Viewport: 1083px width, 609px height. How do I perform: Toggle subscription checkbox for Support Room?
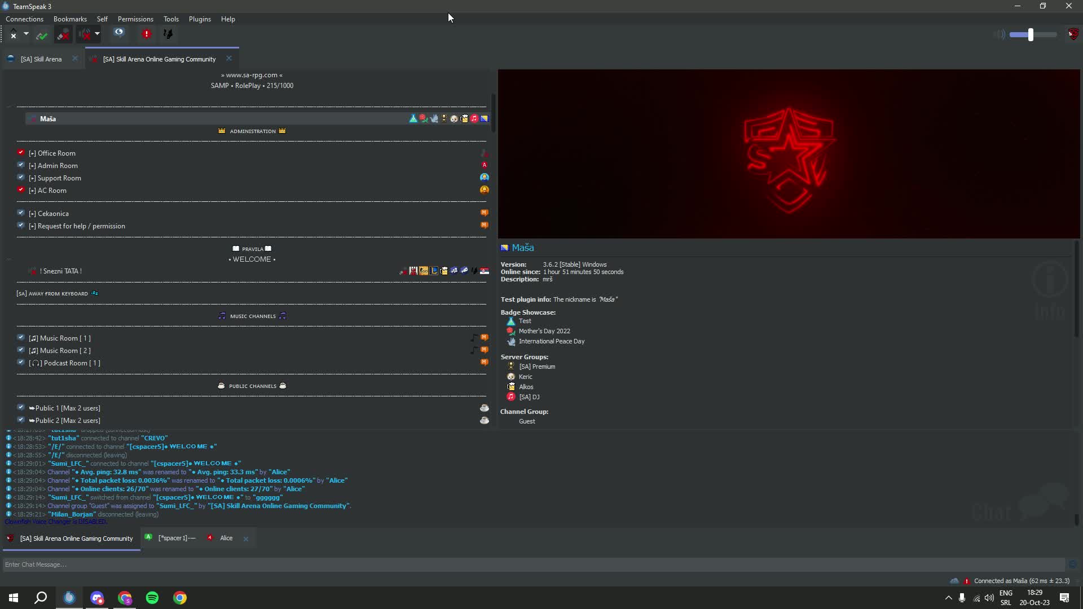[x=21, y=178]
